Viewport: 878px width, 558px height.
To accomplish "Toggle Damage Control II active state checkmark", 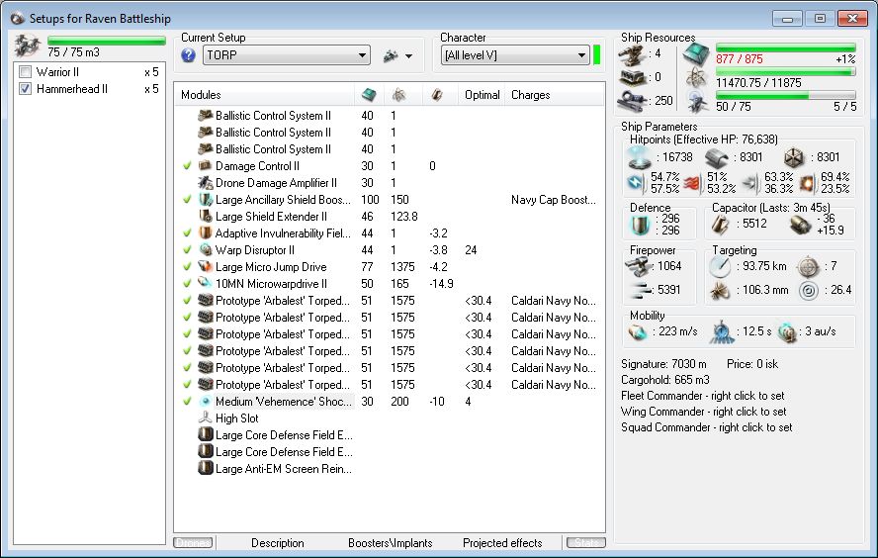I will click(187, 166).
